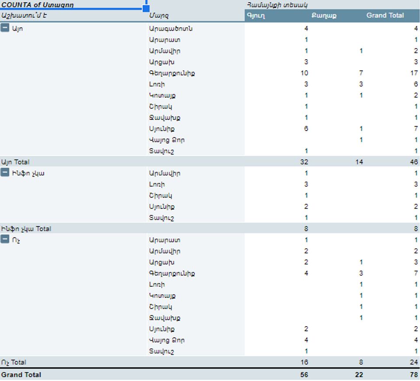Screen dimensions: 420x381
Task: Select the Մարզ field header cell
Action: (159, 16)
